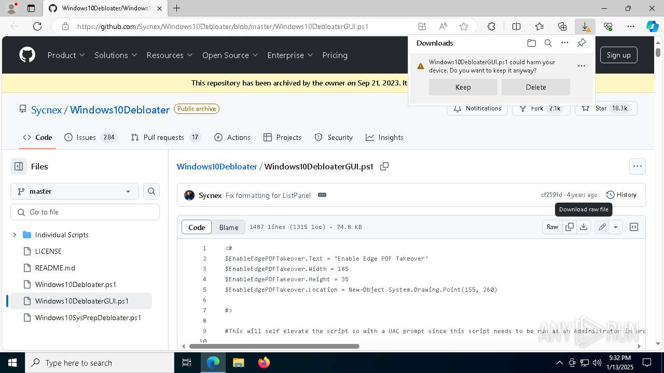
Task: Open the master branch dropdown
Action: click(x=75, y=191)
